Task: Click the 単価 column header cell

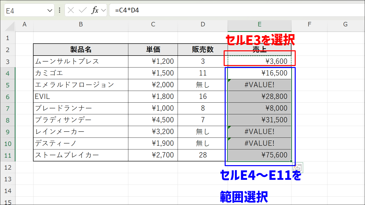Action: pos(153,50)
